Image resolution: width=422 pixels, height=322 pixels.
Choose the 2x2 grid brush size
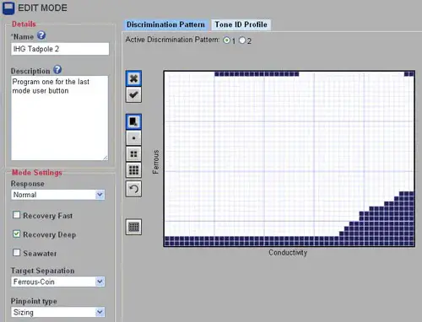[133, 154]
